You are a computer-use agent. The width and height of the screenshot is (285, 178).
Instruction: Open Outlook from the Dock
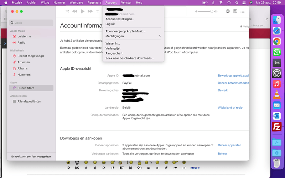click(277, 116)
